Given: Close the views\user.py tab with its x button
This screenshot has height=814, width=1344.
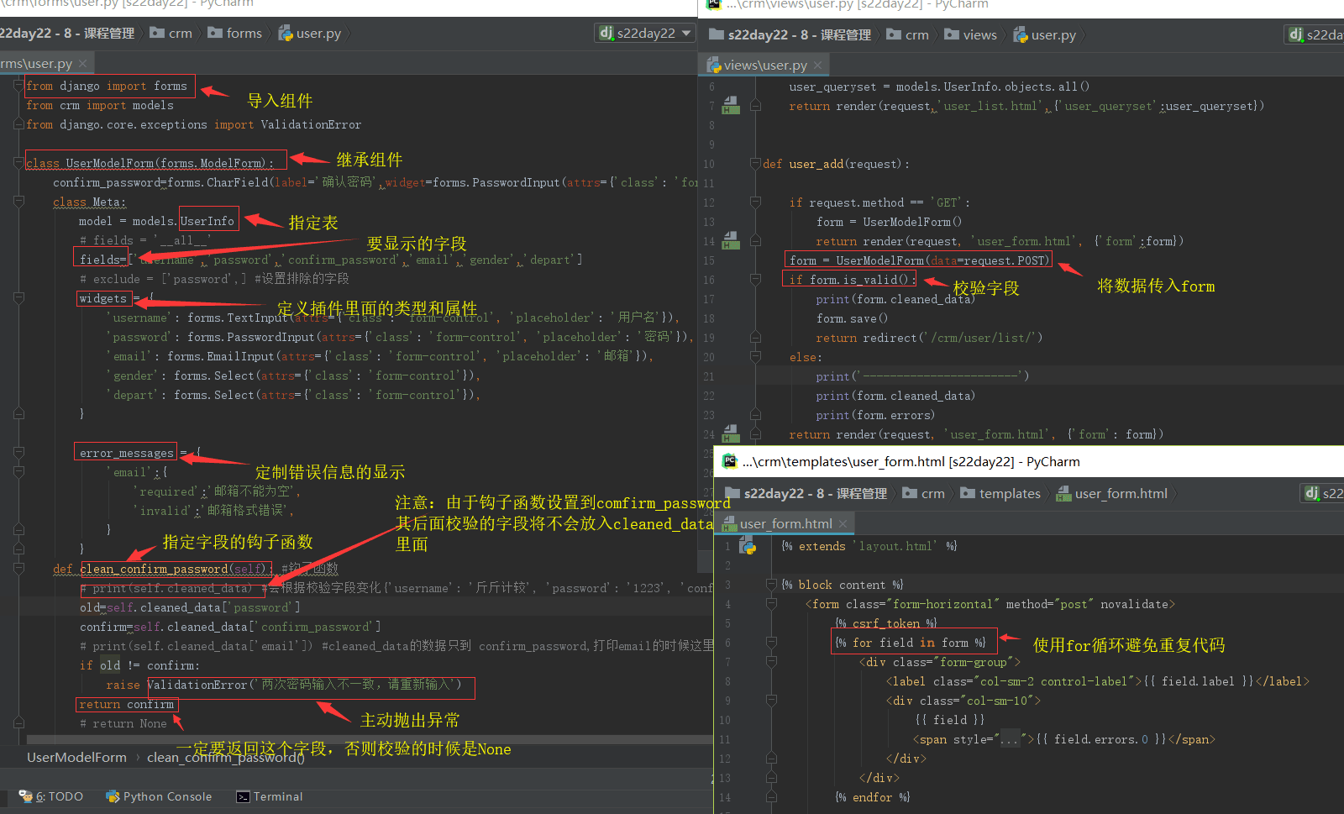Looking at the screenshot, I should coord(818,64).
